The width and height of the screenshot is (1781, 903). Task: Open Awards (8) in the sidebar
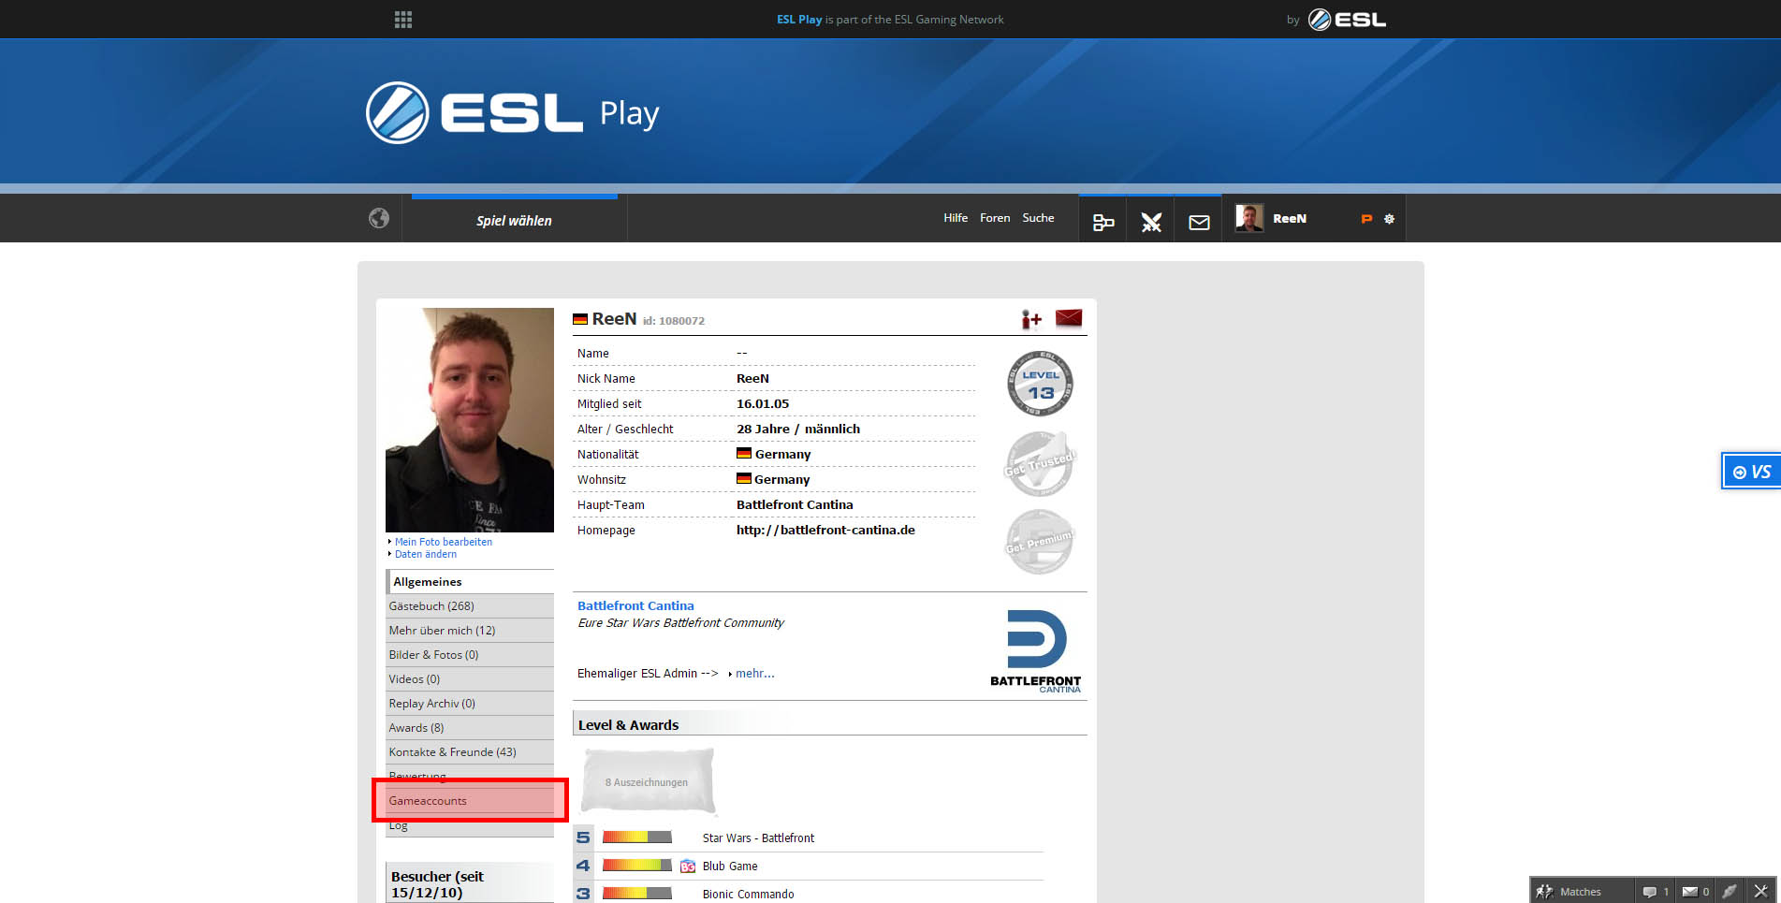click(470, 728)
